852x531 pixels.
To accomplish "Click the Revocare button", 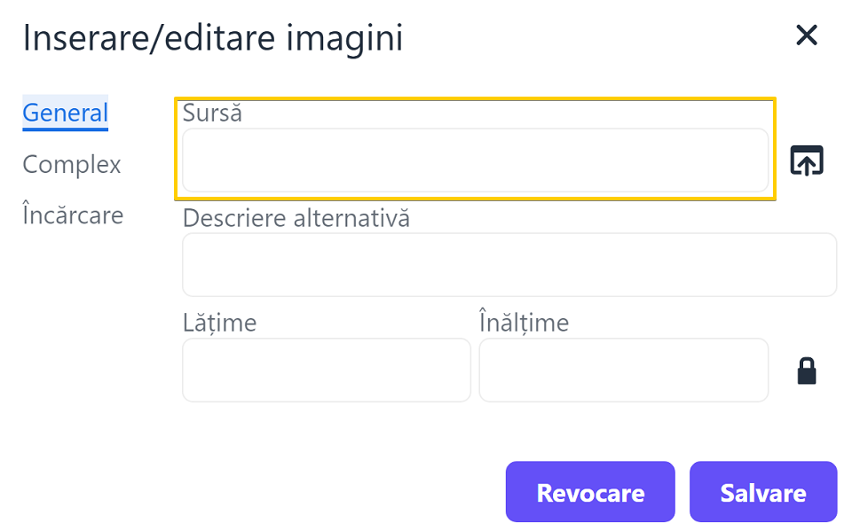I will coord(591,492).
